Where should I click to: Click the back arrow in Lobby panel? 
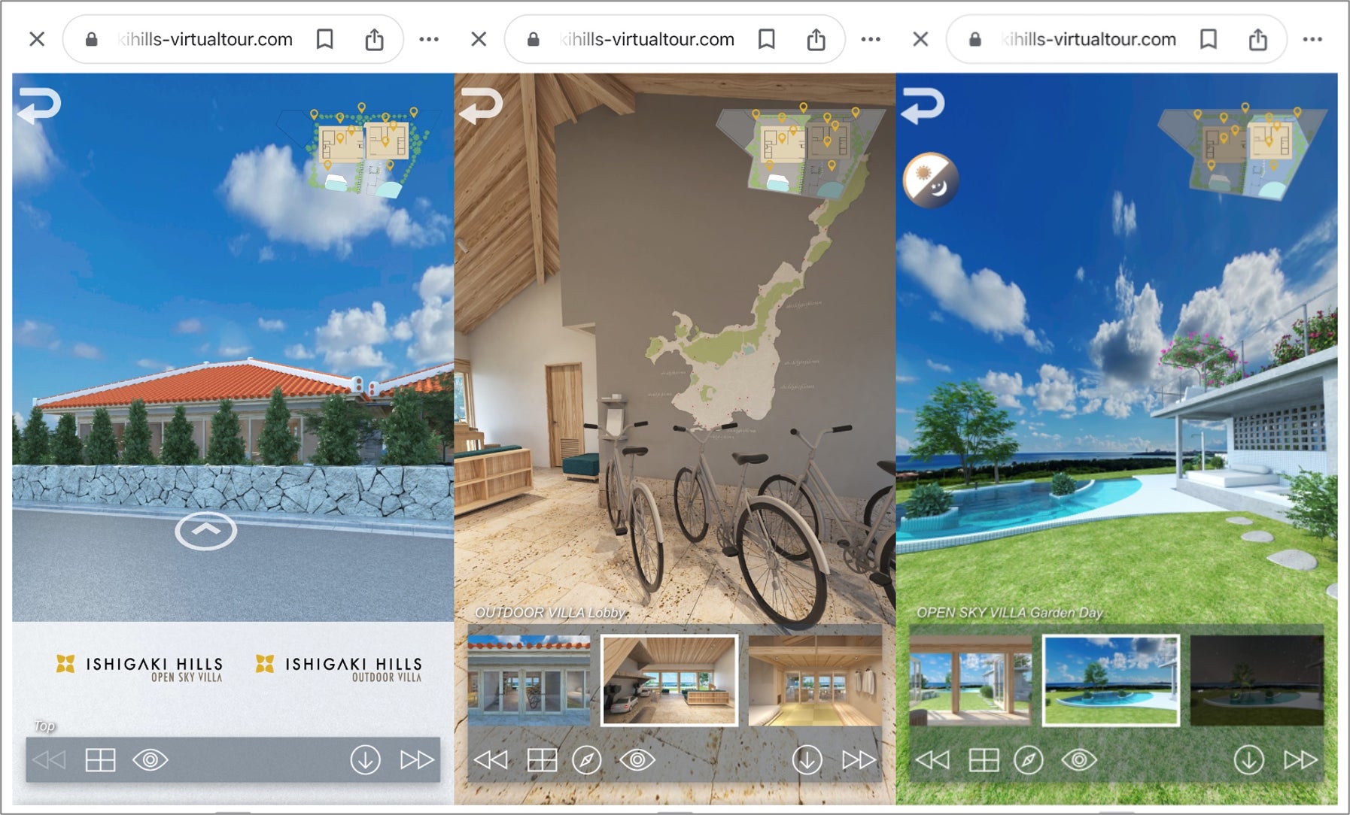tap(481, 105)
